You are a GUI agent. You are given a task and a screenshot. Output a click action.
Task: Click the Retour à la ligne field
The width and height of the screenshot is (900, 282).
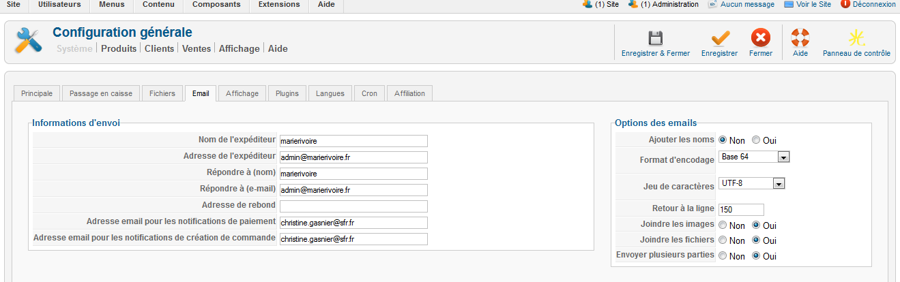(x=740, y=210)
